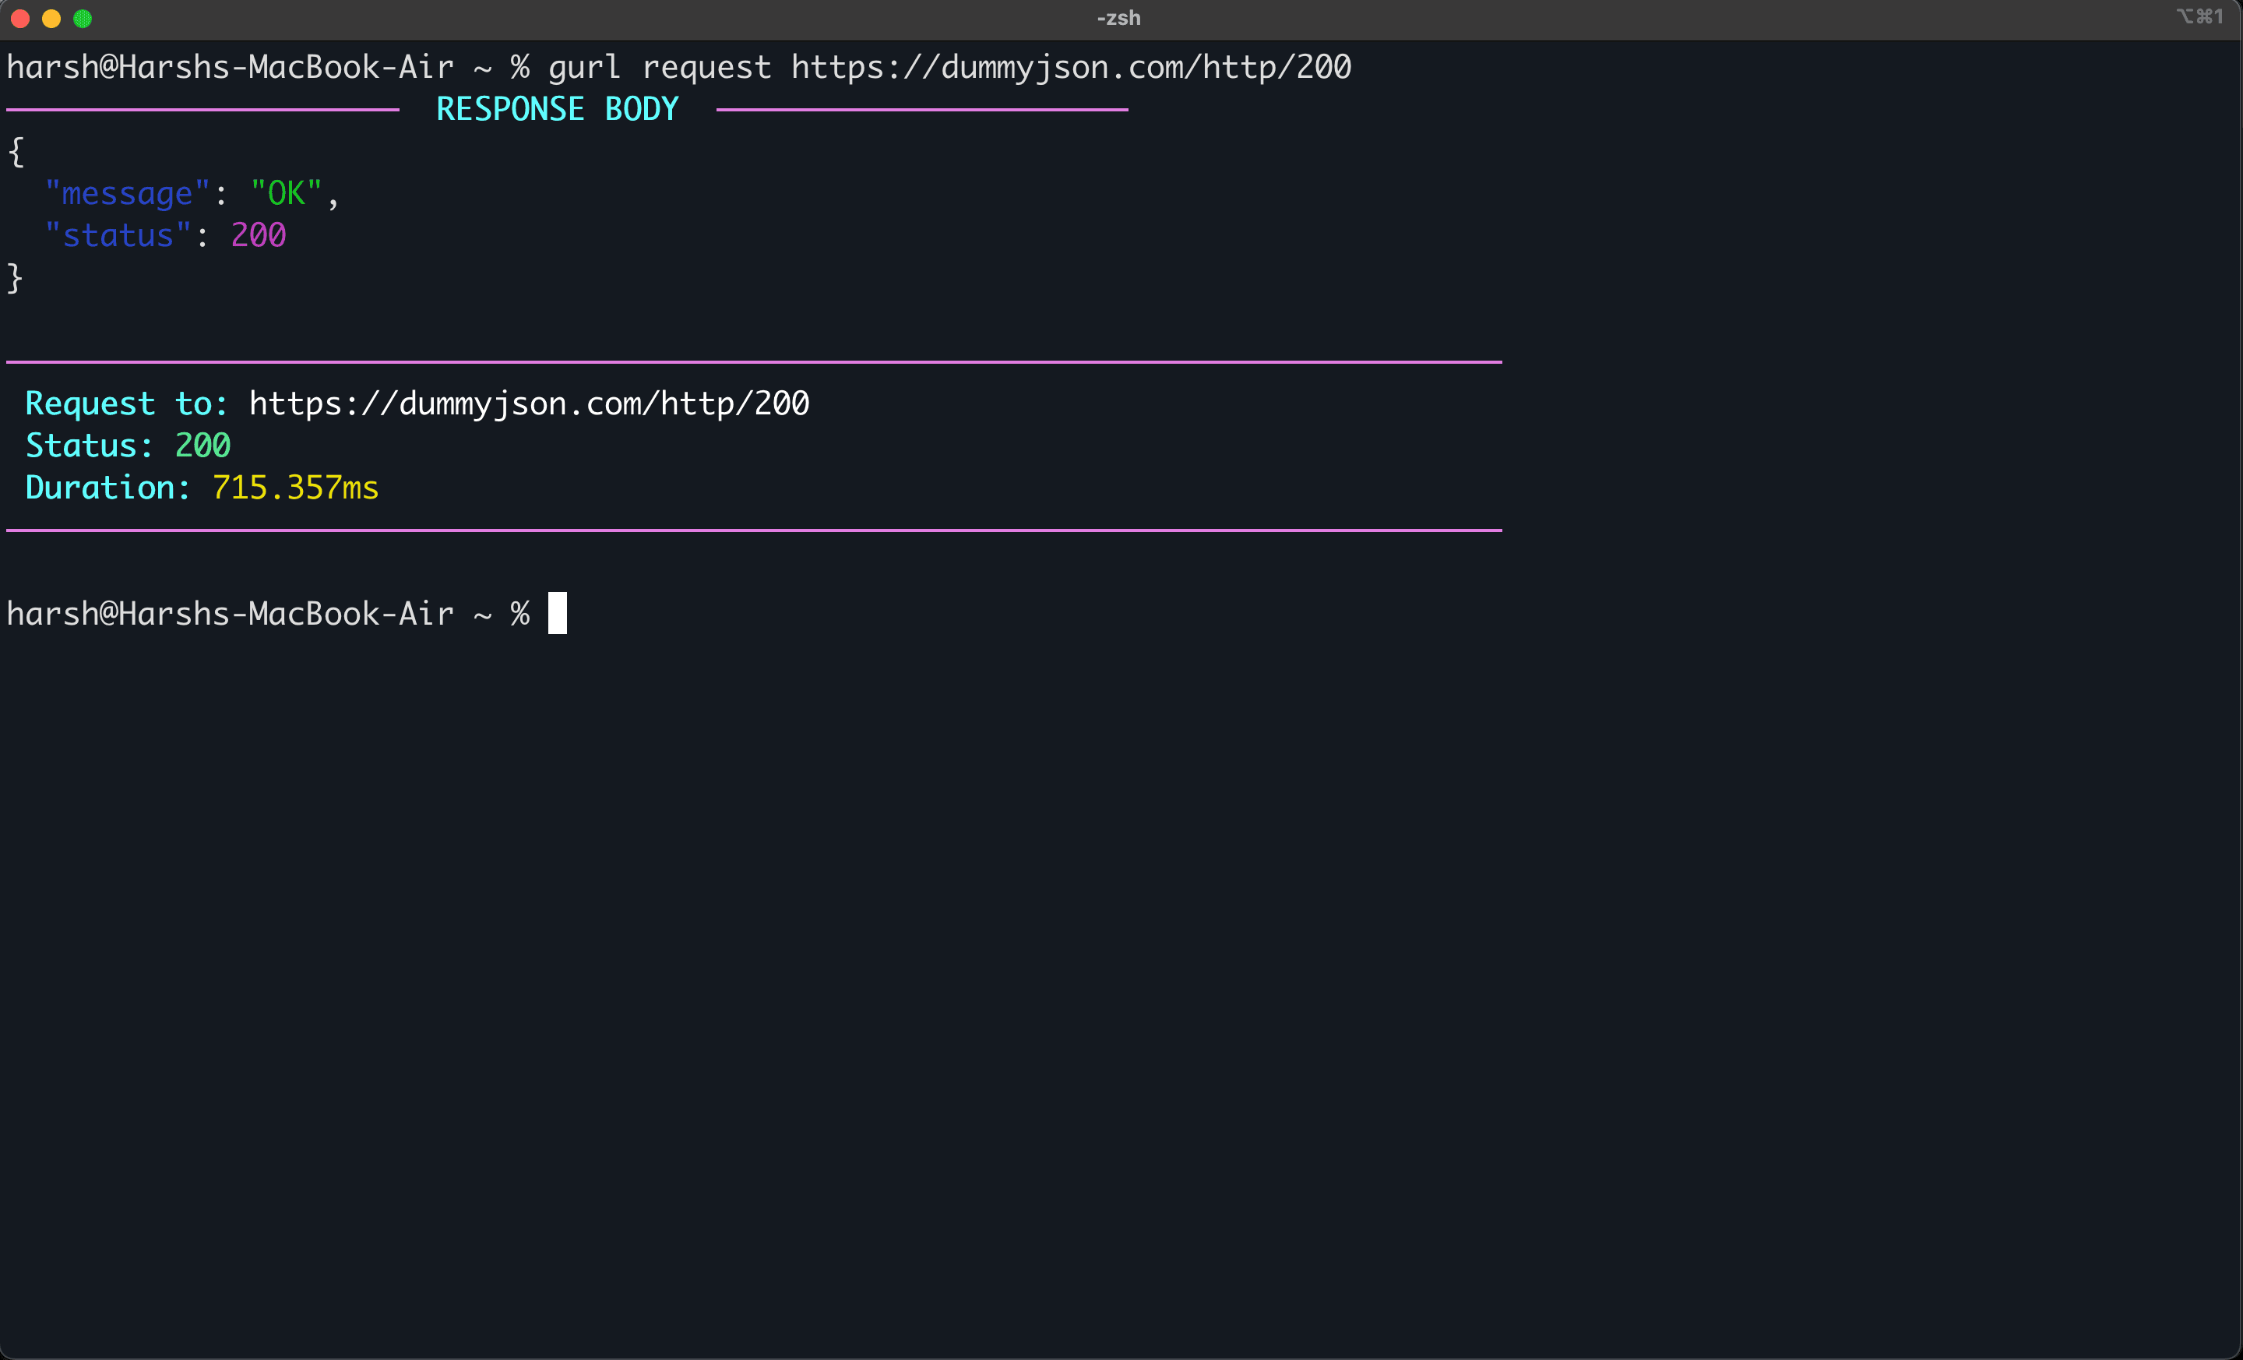The width and height of the screenshot is (2243, 1360).
Task: Click the Duration: label
Action: [107, 488]
